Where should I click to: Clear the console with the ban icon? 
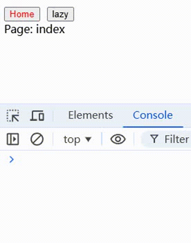(37, 139)
